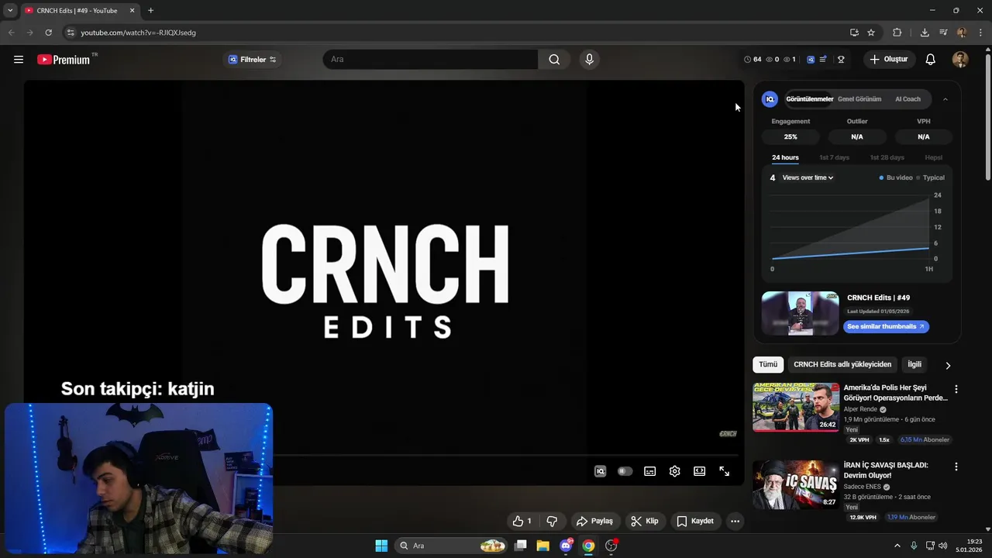
Task: Open Windows Start menu
Action: click(x=381, y=546)
